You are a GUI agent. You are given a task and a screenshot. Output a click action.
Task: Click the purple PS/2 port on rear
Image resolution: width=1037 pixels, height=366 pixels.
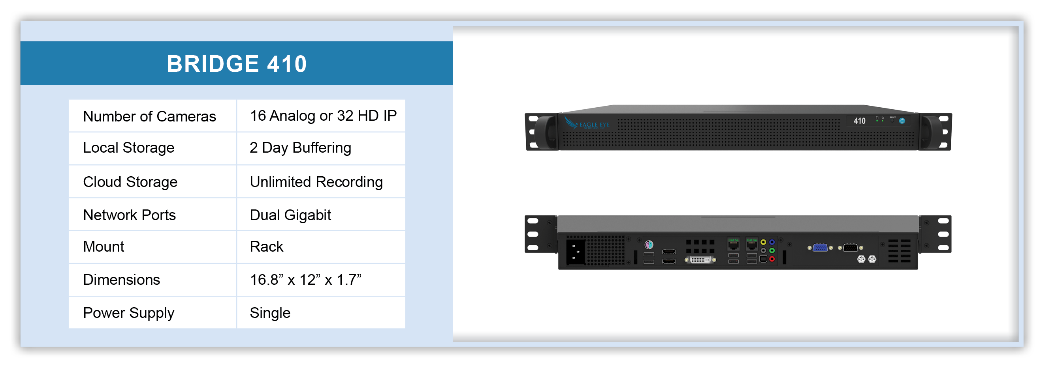[649, 244]
